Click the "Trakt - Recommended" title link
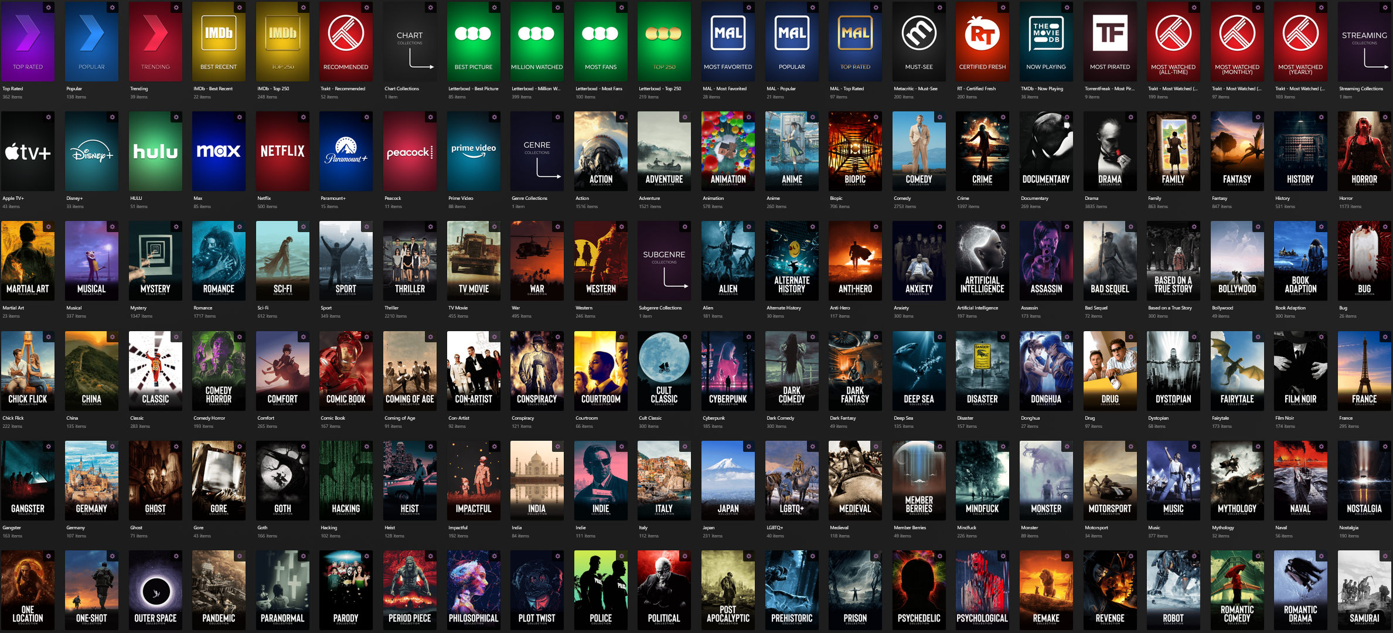 coord(343,89)
